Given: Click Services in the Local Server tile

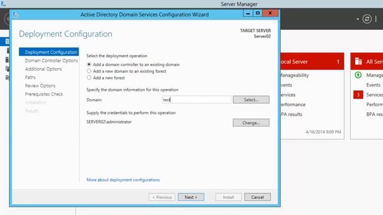Looking at the screenshot, I should click(x=288, y=95).
